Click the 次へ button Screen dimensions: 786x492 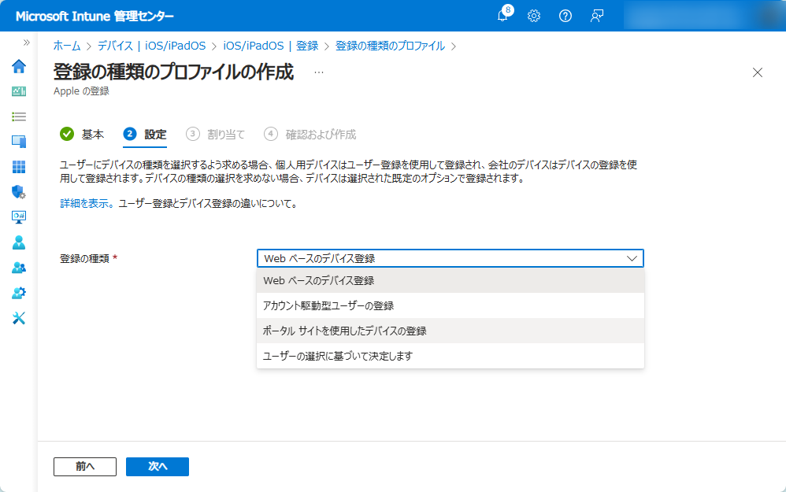pyautogui.click(x=158, y=467)
